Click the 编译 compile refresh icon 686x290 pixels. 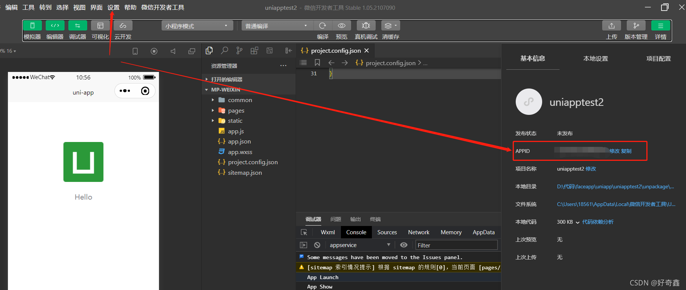click(x=322, y=26)
